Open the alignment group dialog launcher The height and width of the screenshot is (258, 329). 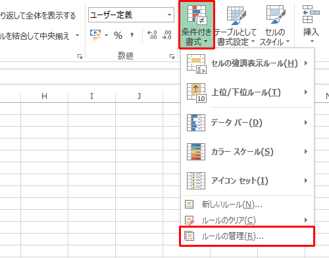80,57
